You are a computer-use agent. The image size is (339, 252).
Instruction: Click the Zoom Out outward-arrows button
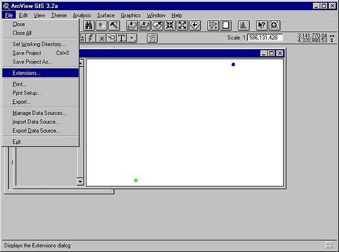click(x=182, y=25)
